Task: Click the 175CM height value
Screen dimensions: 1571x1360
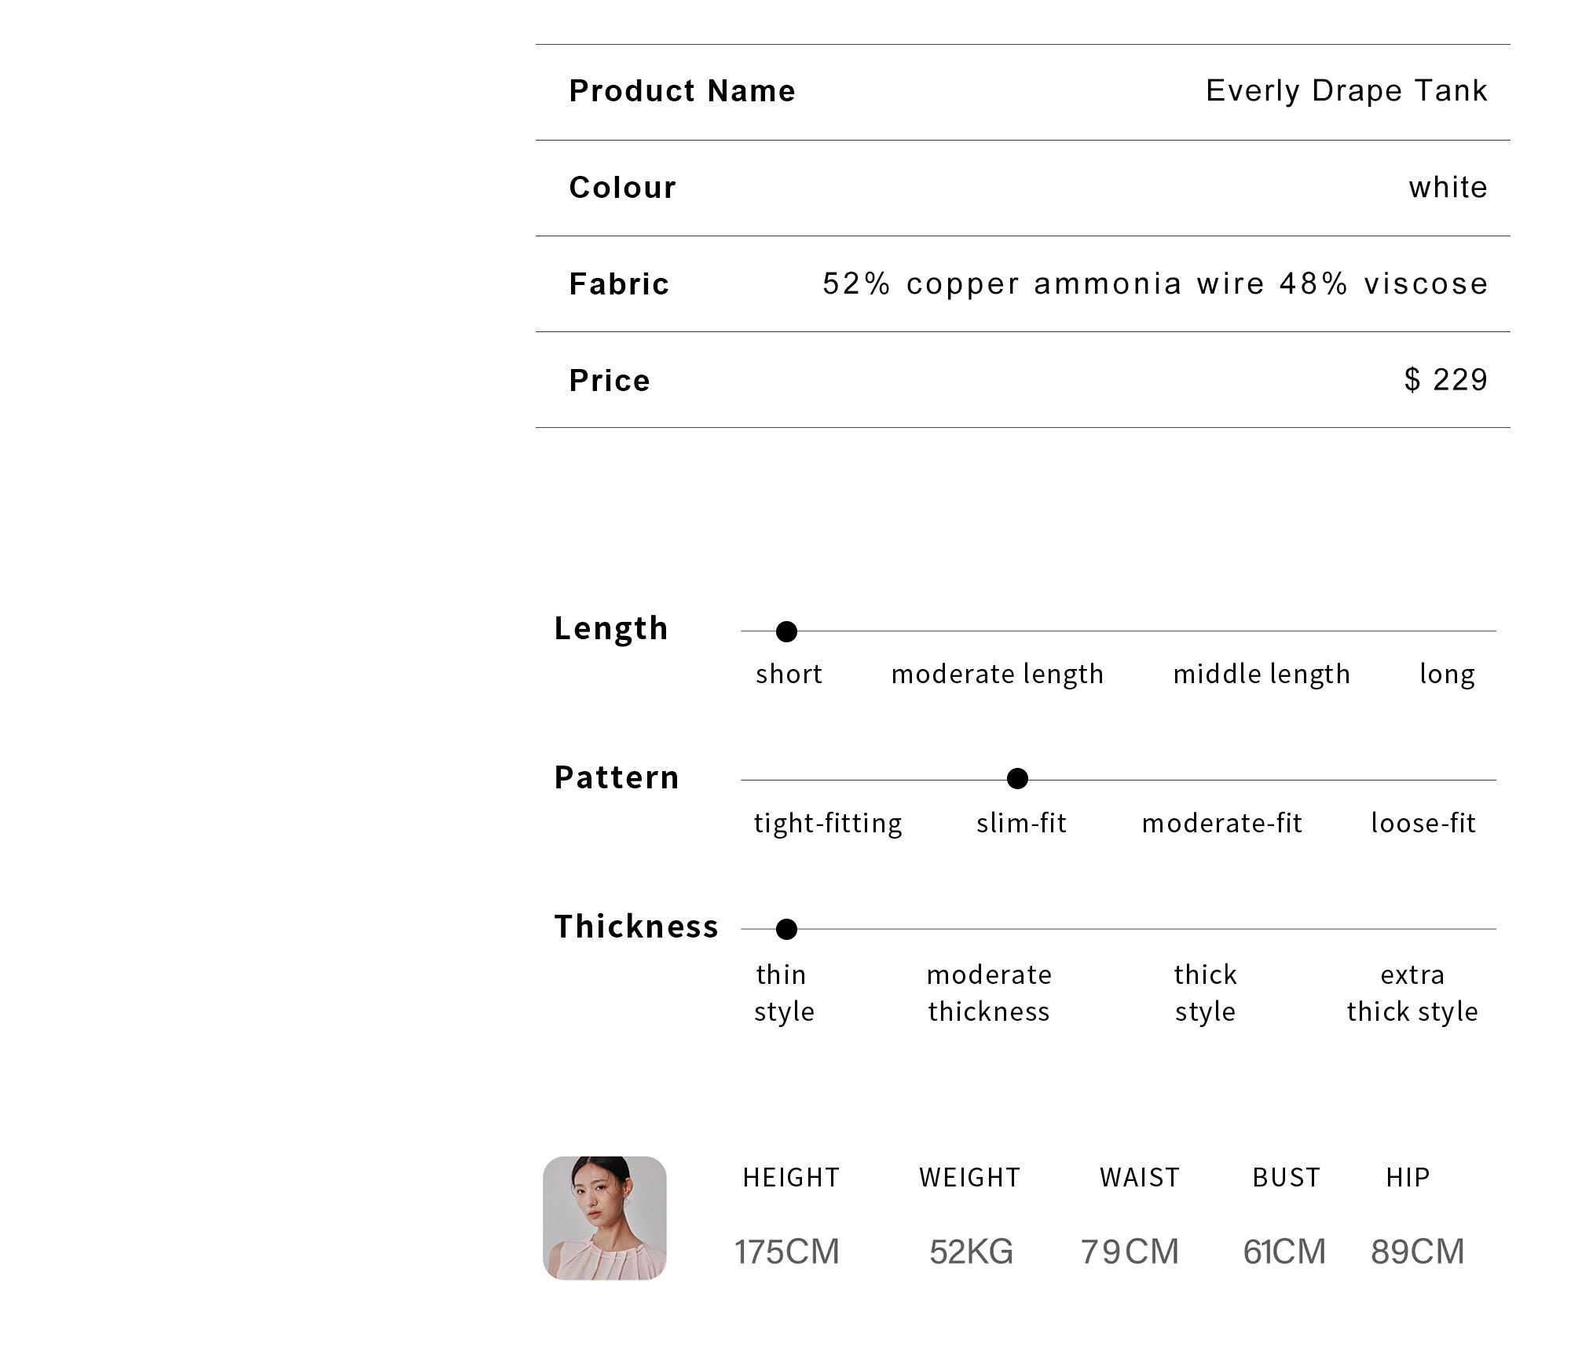Action: (787, 1251)
